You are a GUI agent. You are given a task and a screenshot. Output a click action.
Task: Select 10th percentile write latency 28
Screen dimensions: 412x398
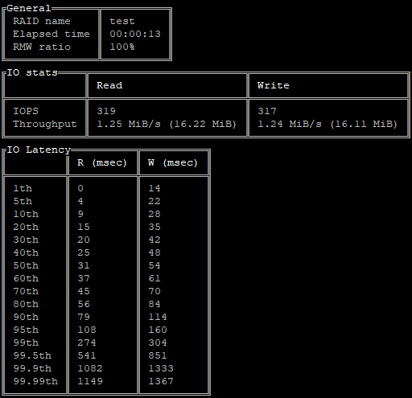pos(154,214)
